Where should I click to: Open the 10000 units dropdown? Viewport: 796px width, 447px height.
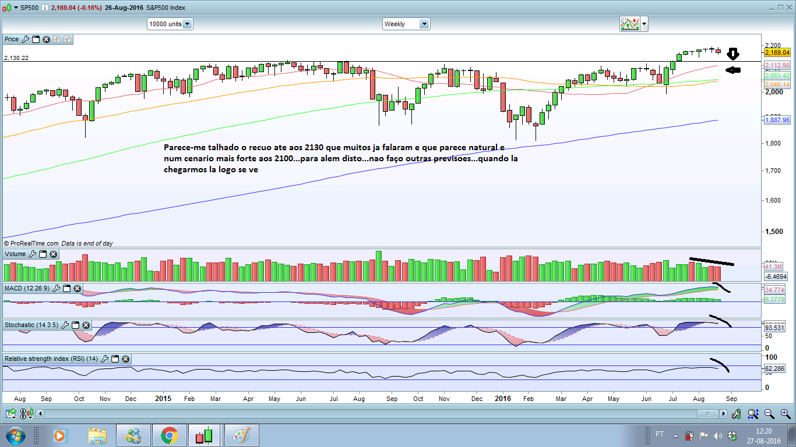coord(170,24)
